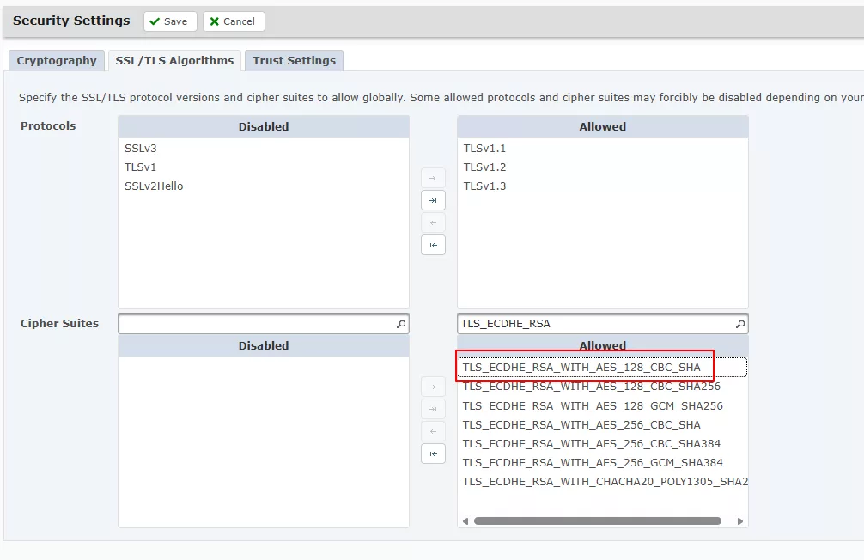Screen dimensions: 864x560
Task: Move selected cipher suite to Allowed
Action: tap(433, 387)
